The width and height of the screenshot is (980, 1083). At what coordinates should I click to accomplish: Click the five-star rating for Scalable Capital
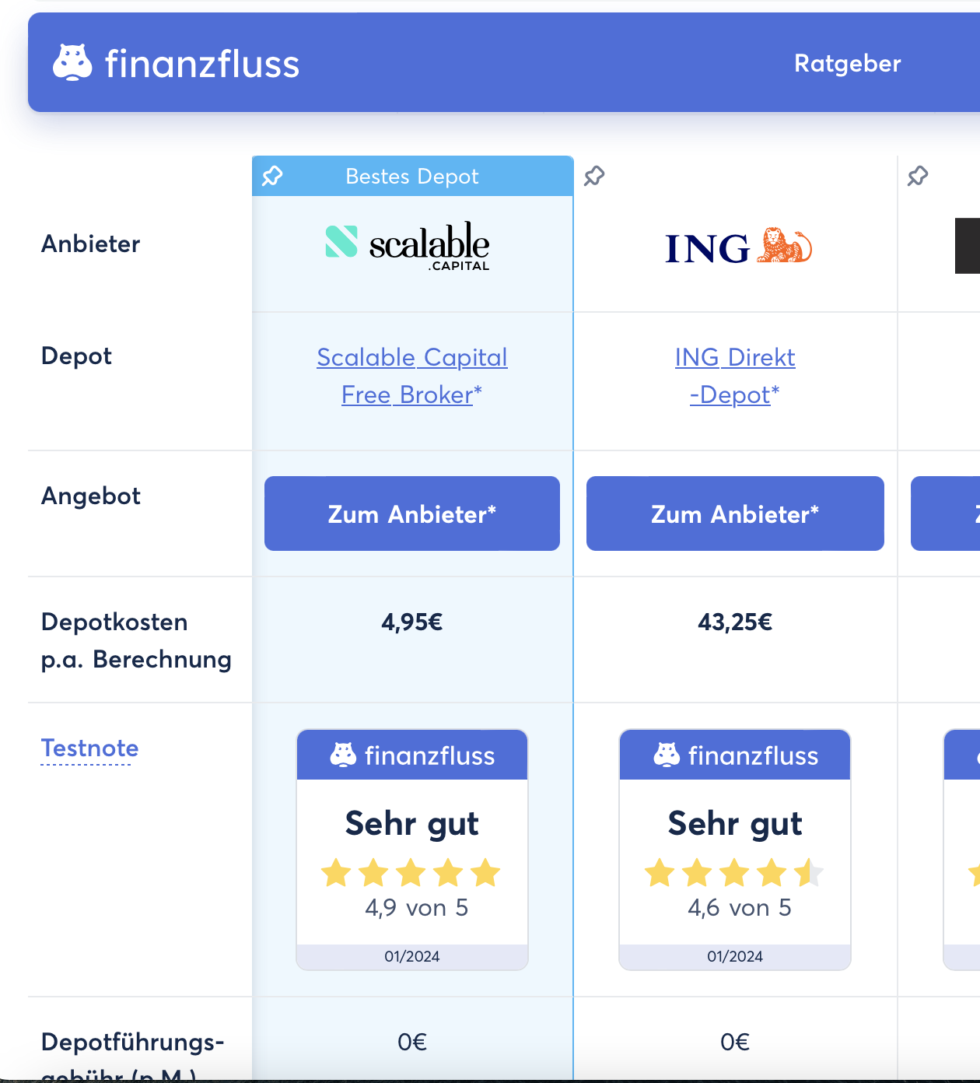[x=411, y=873]
